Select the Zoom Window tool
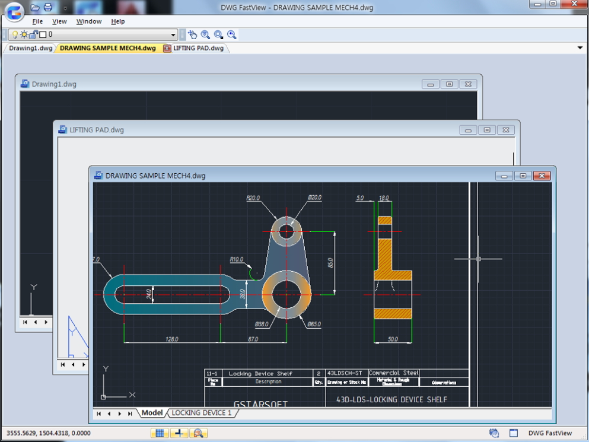Screen dimensions: 589x442 pos(219,34)
